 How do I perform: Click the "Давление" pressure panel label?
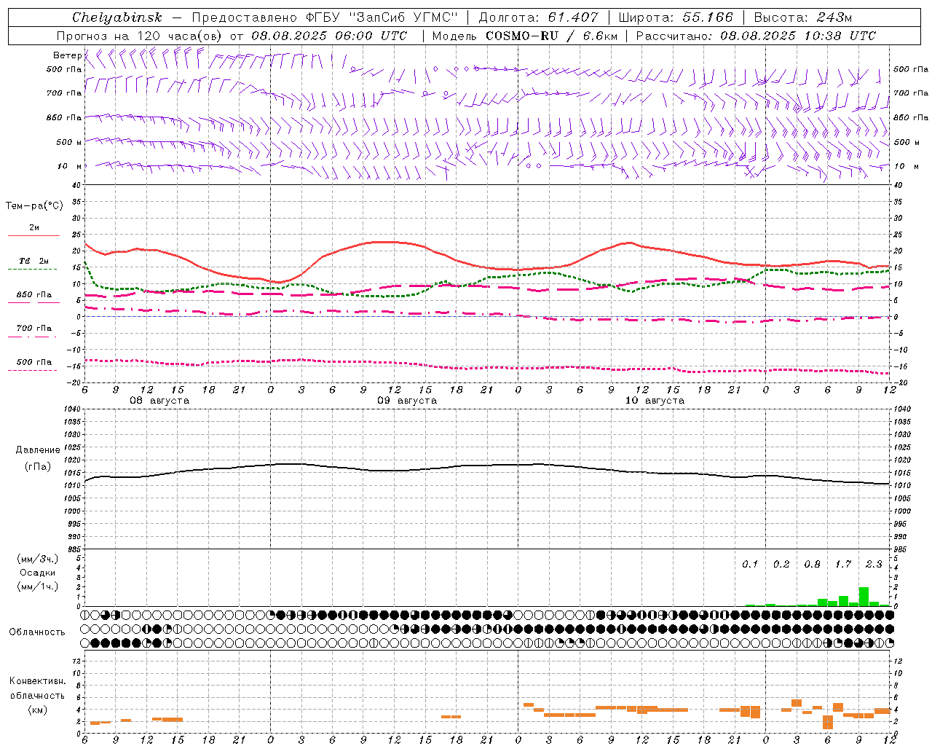point(38,450)
